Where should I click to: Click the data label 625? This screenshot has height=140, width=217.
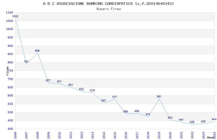81,89
